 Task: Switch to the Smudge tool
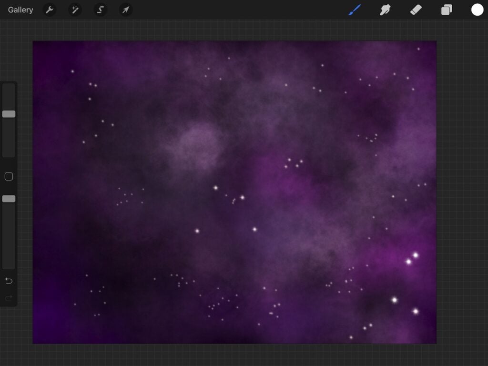pos(385,10)
